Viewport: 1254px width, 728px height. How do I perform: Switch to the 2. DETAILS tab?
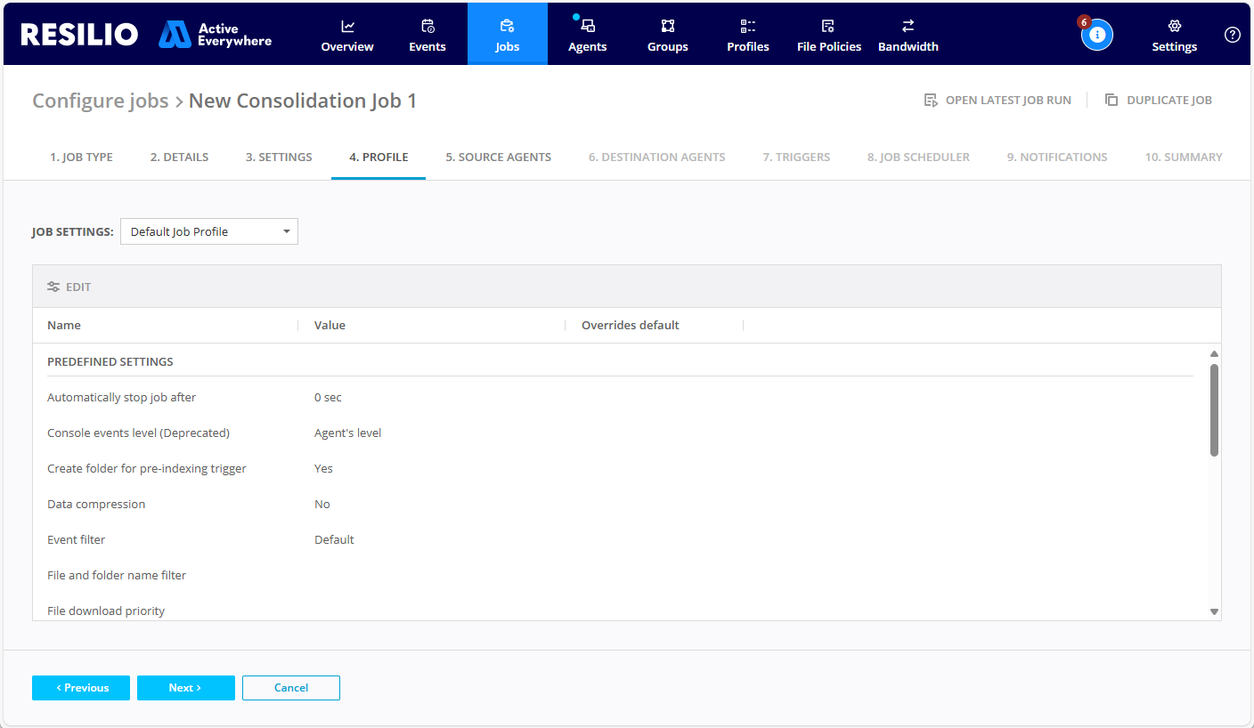click(179, 157)
